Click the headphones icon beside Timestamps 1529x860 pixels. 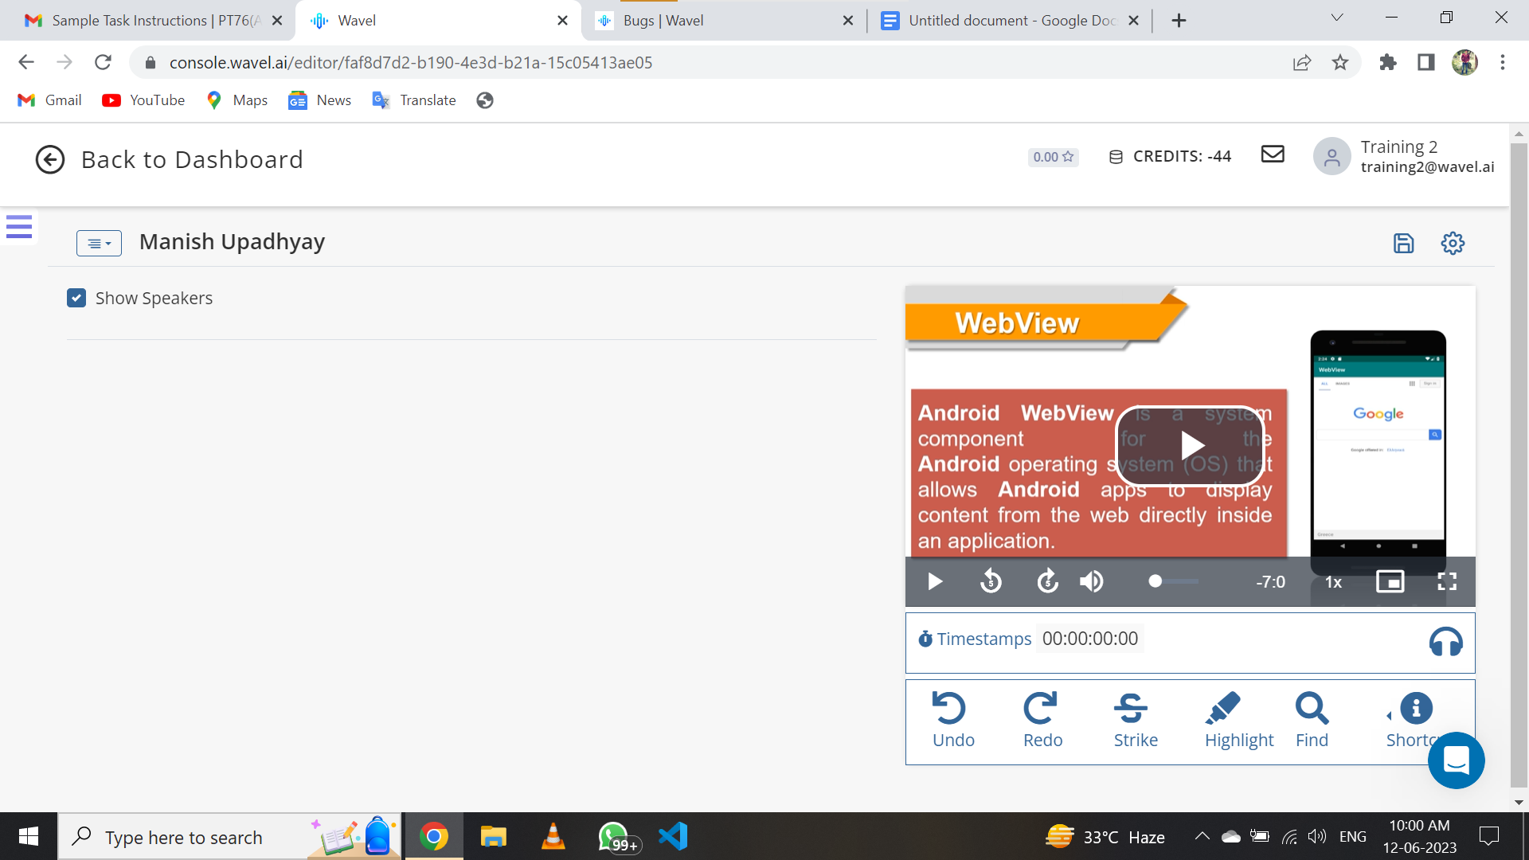point(1445,642)
